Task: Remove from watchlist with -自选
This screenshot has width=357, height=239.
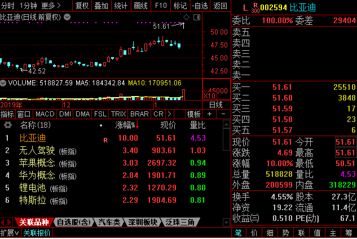Action: [200, 6]
